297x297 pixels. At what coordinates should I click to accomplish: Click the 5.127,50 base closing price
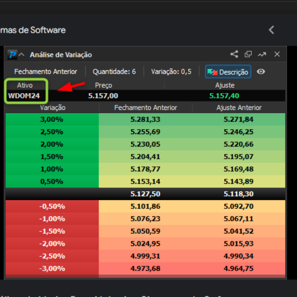(x=145, y=194)
